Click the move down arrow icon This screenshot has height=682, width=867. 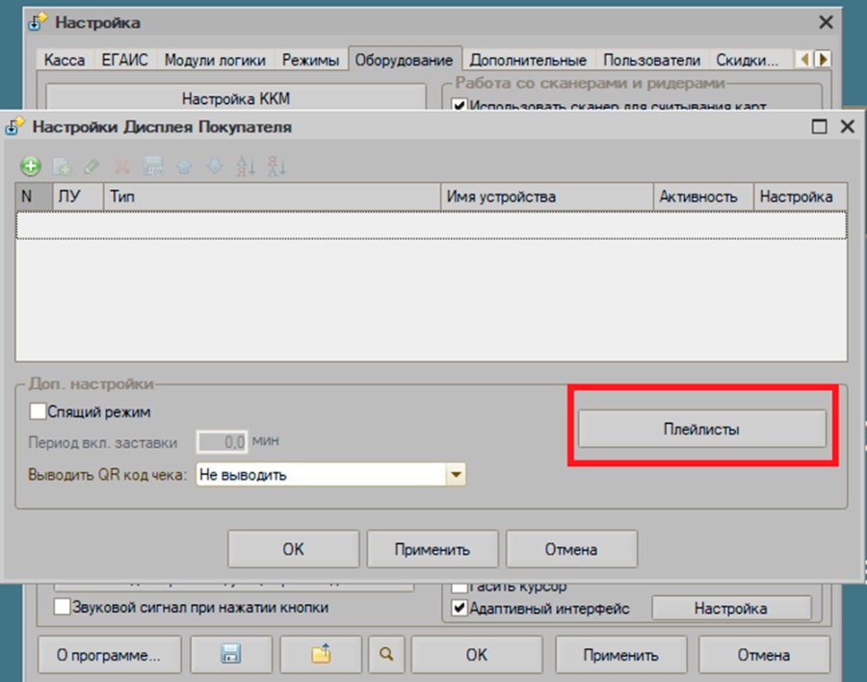coord(215,166)
